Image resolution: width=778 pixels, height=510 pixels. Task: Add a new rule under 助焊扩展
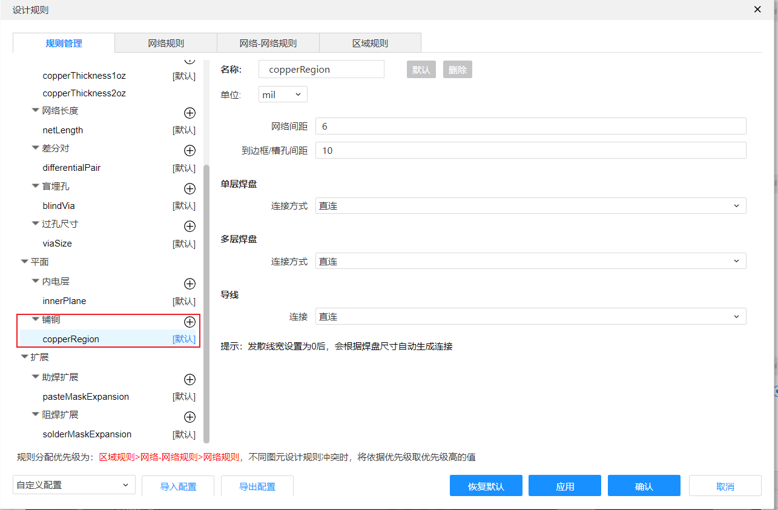tap(190, 379)
